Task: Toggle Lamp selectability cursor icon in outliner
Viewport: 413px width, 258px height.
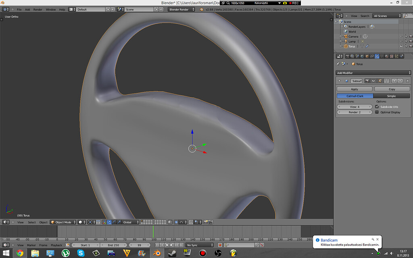Action: 406,42
